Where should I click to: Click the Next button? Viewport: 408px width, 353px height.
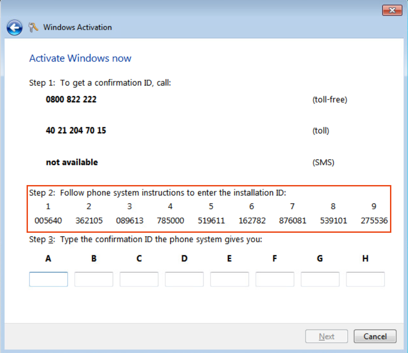[x=326, y=336]
